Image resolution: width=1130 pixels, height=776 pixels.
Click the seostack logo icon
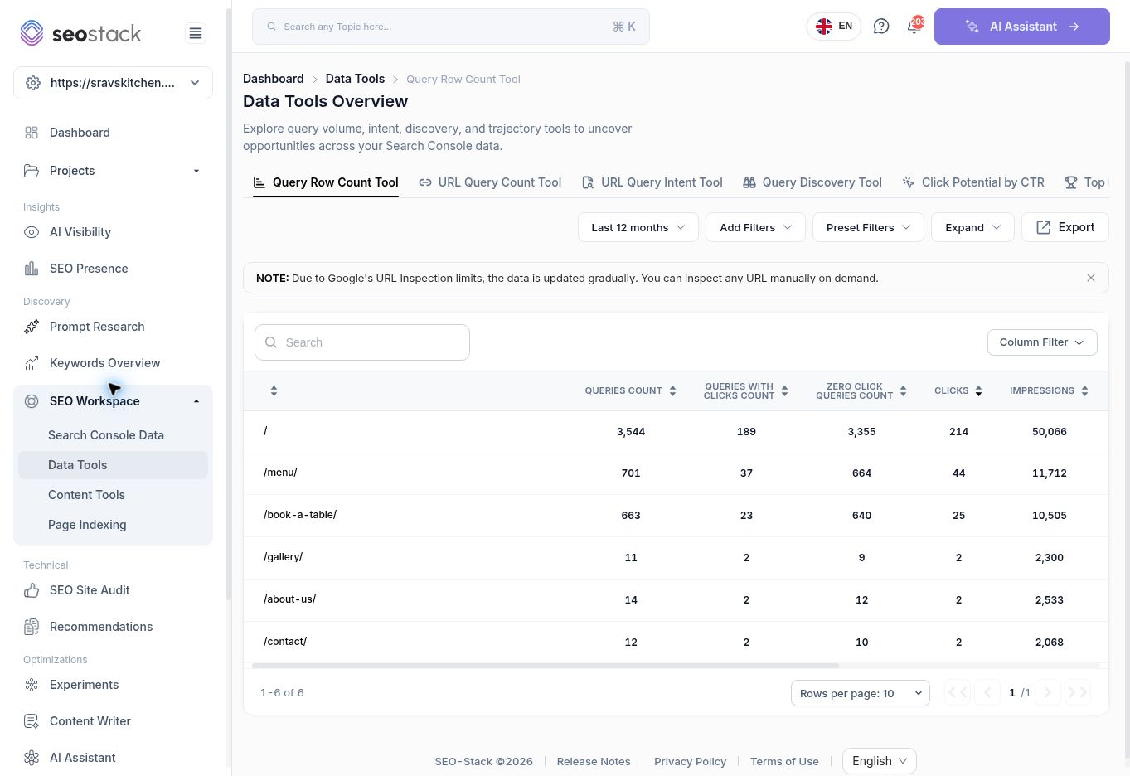(32, 33)
